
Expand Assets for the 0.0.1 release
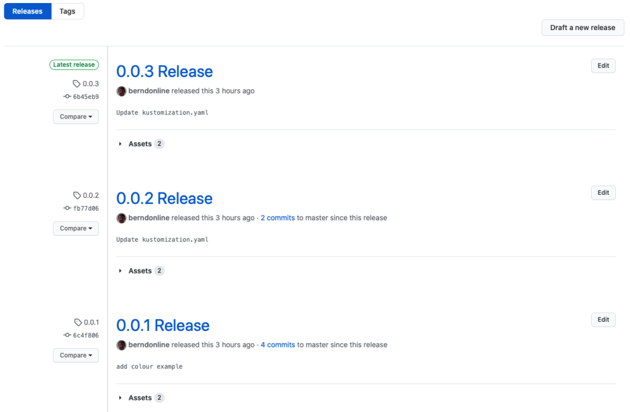(x=140, y=397)
